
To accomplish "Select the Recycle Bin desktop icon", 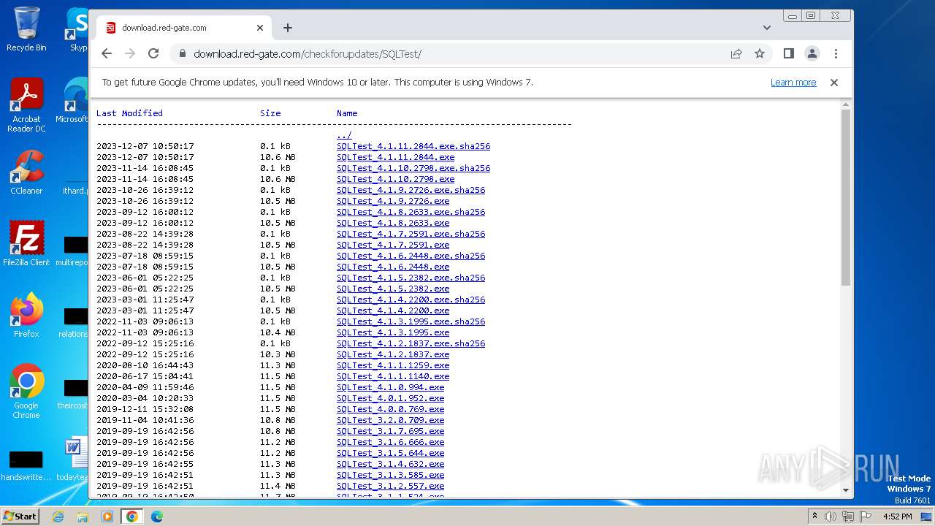I will [26, 29].
